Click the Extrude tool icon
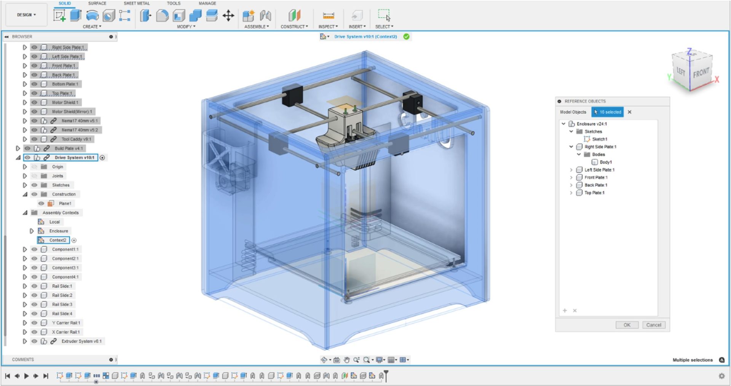 click(x=76, y=16)
